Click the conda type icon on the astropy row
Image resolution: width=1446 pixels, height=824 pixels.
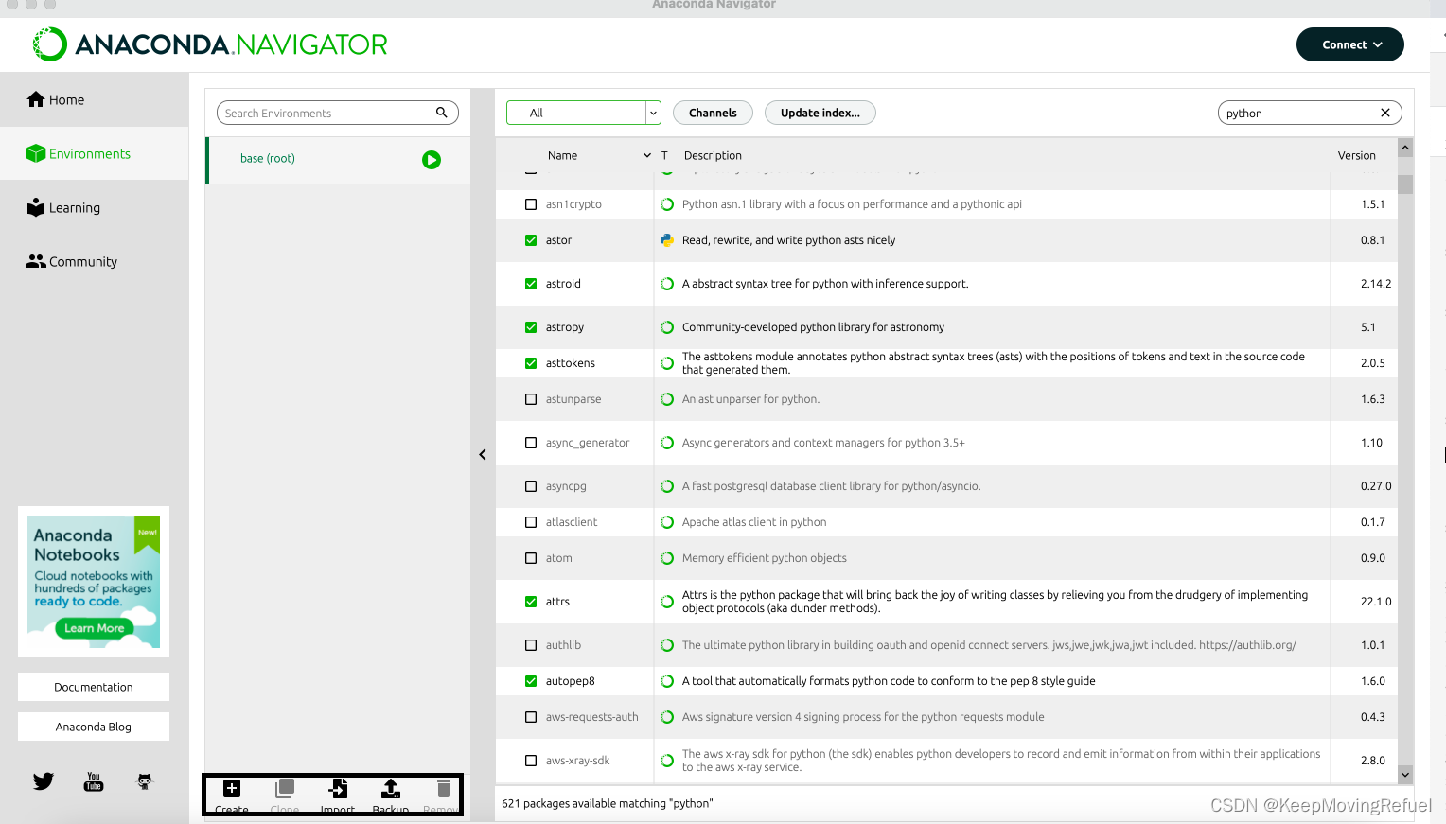pyautogui.click(x=667, y=327)
